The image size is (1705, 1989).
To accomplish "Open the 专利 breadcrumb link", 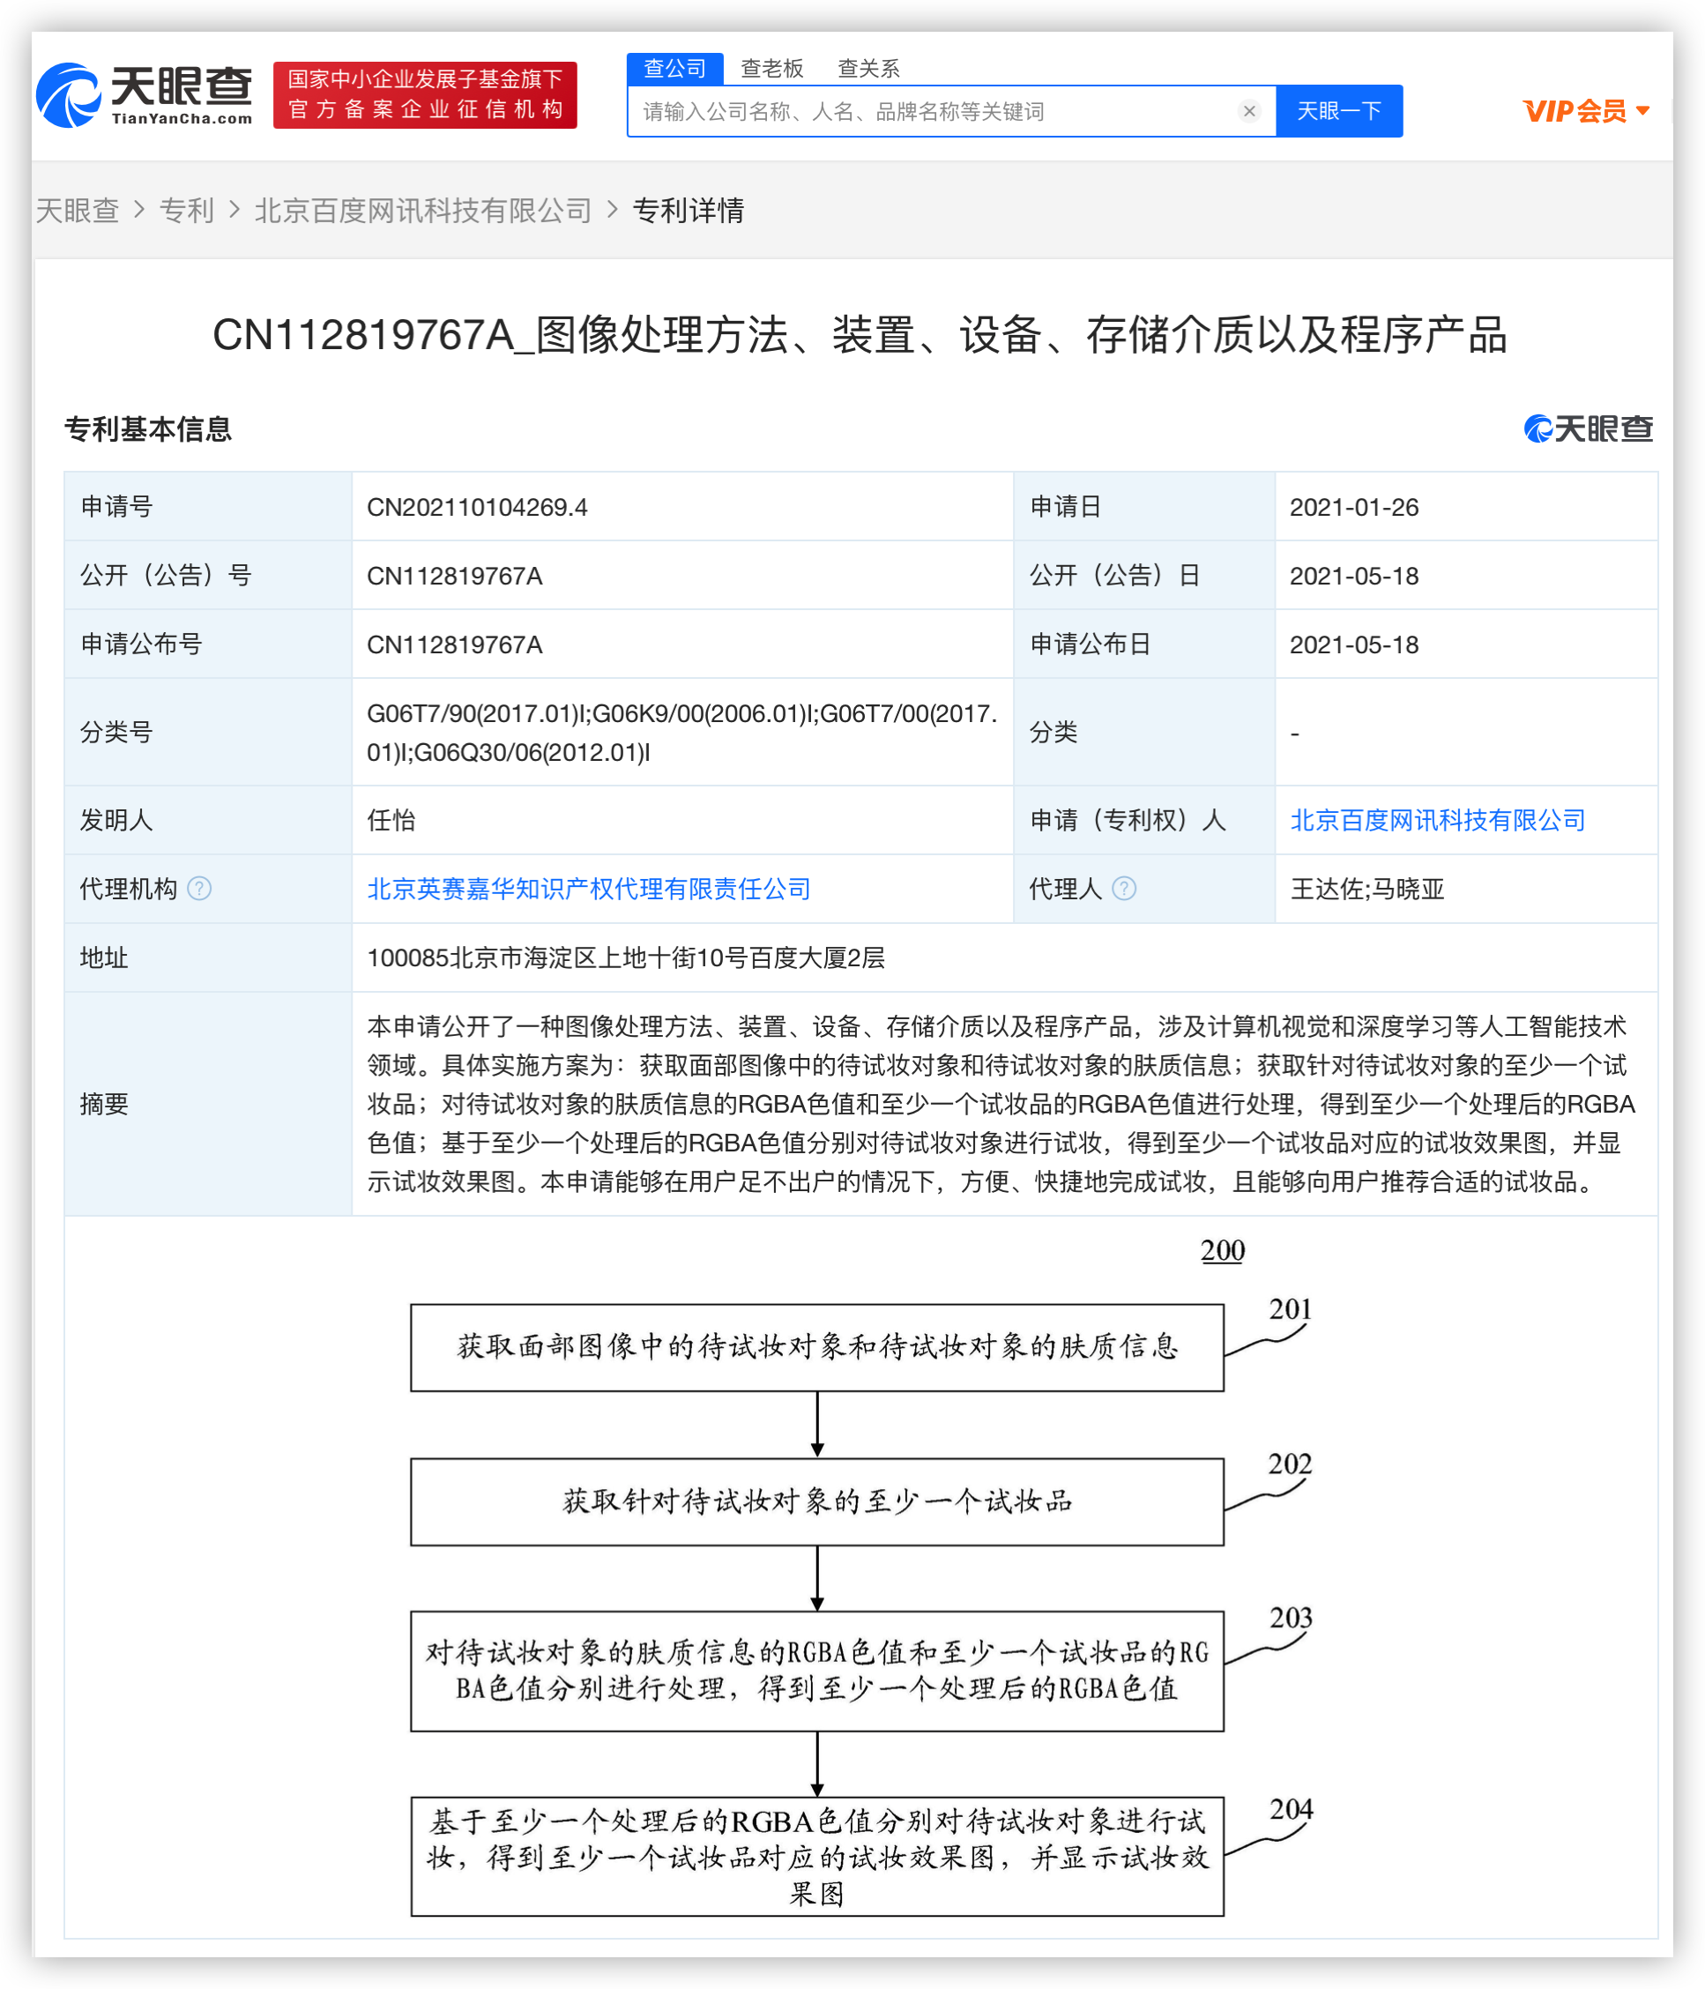I will 186,210.
